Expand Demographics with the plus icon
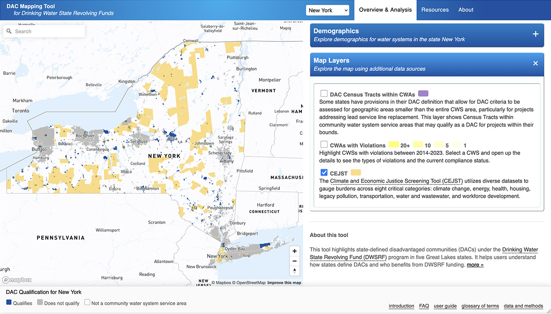 click(x=535, y=34)
